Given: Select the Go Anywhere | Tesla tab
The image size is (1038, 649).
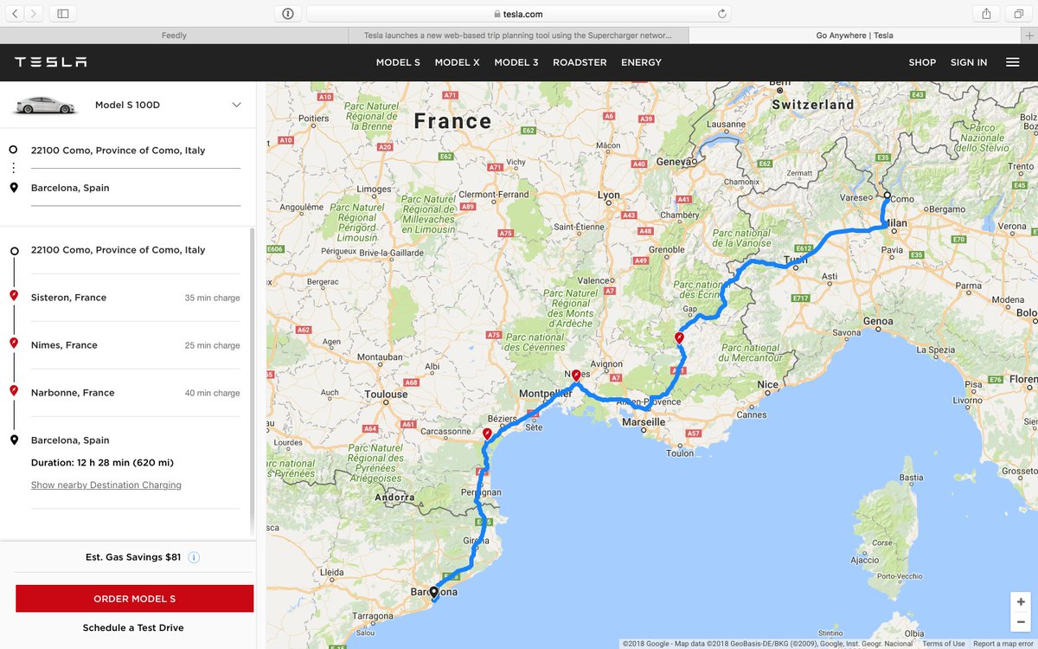Looking at the screenshot, I should (855, 35).
